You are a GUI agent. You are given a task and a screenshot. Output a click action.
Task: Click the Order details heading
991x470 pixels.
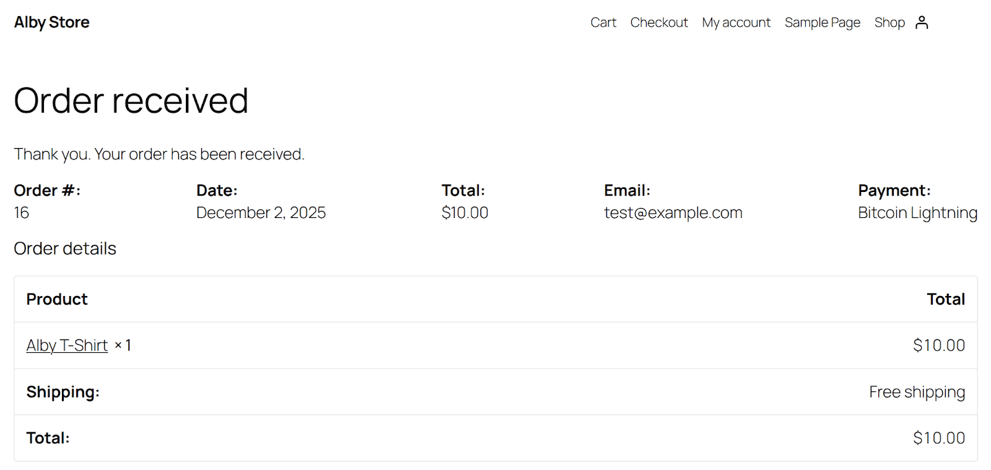click(x=65, y=248)
